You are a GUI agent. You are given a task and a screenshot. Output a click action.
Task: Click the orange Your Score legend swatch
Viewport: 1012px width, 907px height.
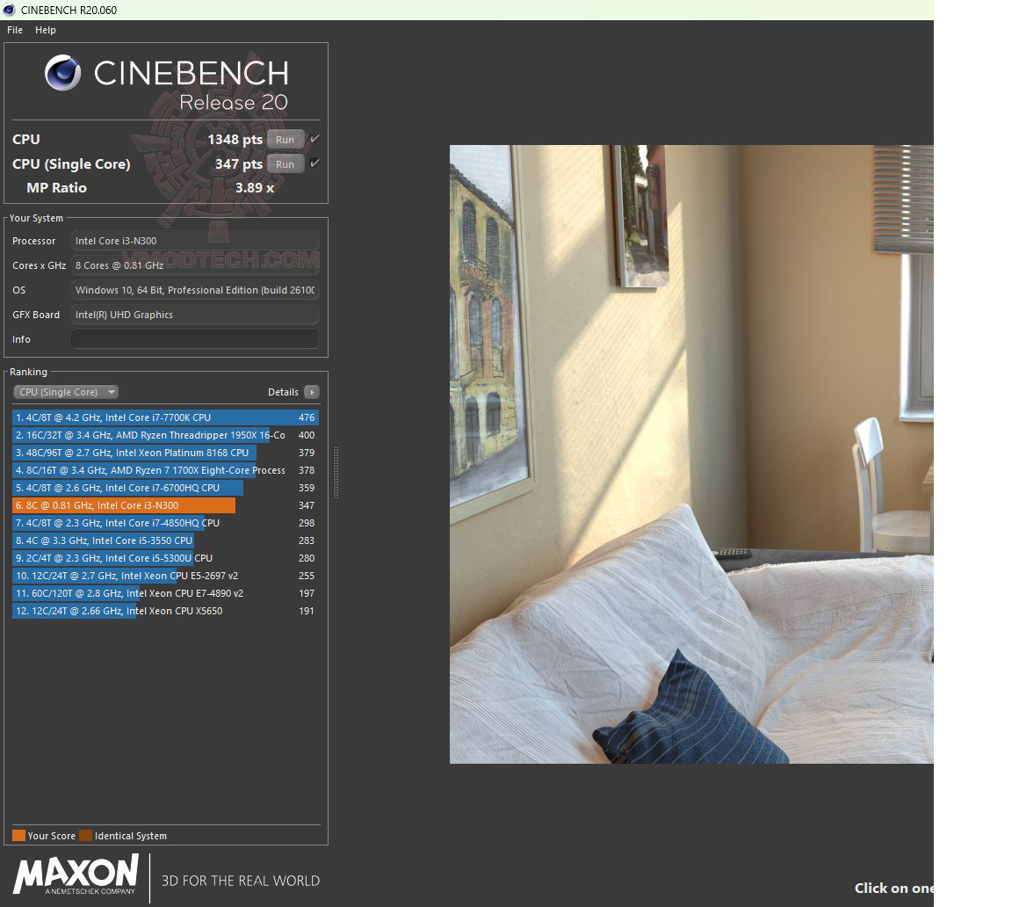click(x=18, y=835)
